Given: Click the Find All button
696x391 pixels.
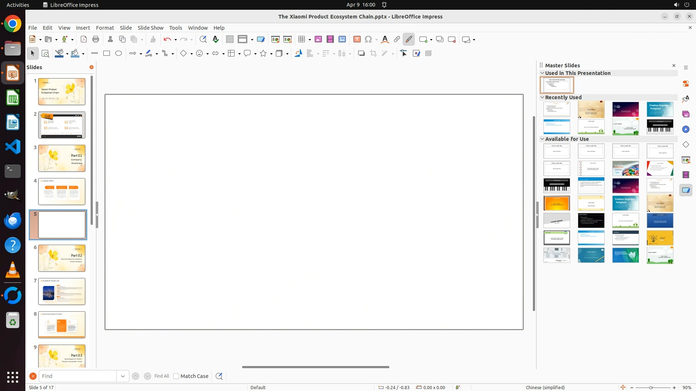Looking at the screenshot, I should pyautogui.click(x=162, y=376).
